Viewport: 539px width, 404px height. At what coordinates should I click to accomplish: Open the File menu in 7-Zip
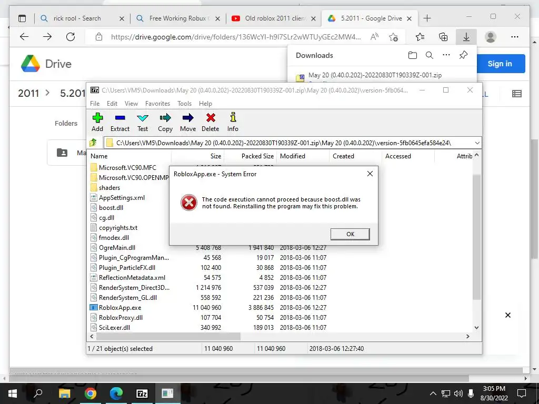click(95, 104)
